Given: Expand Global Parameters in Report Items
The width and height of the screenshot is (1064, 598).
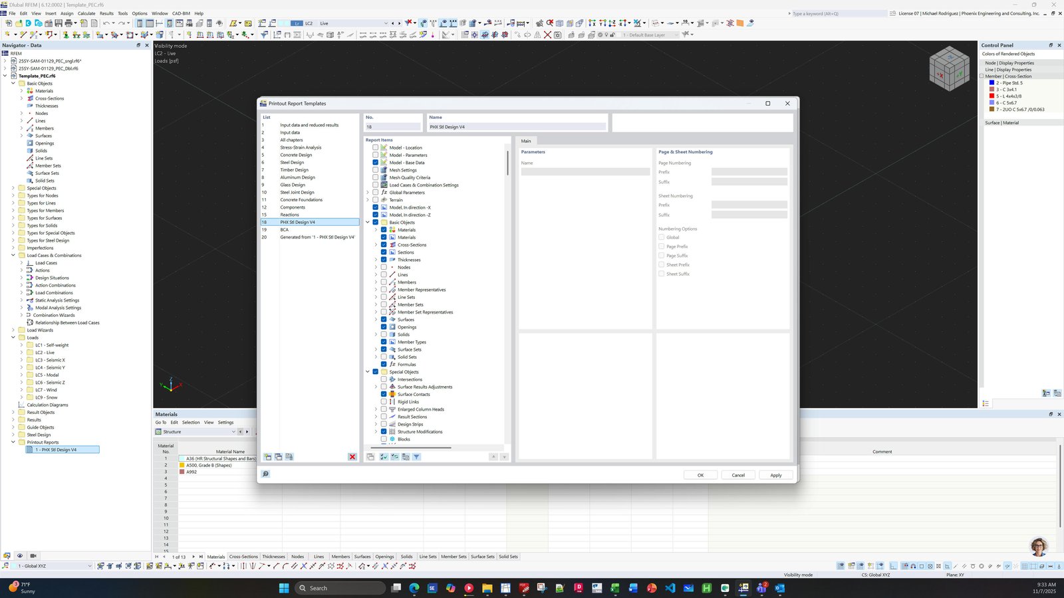Looking at the screenshot, I should pos(368,193).
